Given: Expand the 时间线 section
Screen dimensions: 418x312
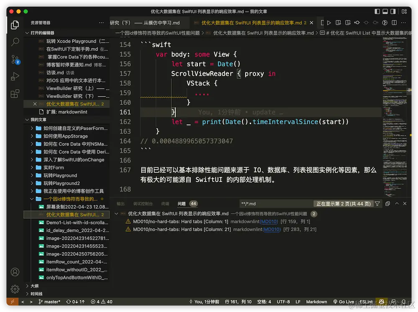Looking at the screenshot, I should (x=36, y=294).
